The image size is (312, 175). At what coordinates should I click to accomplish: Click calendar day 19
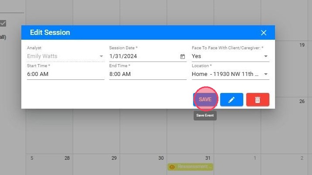[302, 45]
